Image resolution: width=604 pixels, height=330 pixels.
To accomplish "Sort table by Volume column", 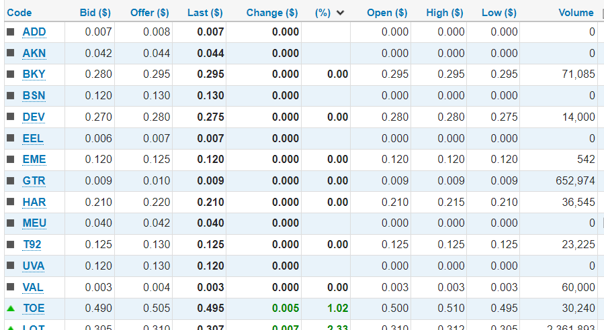I will tap(576, 13).
